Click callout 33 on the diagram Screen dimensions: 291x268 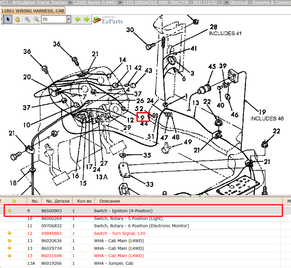click(149, 184)
